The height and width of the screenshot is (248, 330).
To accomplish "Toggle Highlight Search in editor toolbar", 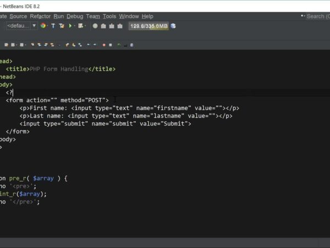I will (x=52, y=45).
